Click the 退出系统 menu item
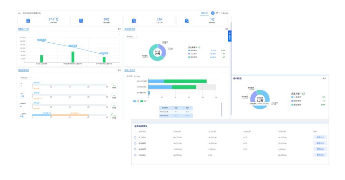This screenshot has height=180, width=345. [225, 13]
